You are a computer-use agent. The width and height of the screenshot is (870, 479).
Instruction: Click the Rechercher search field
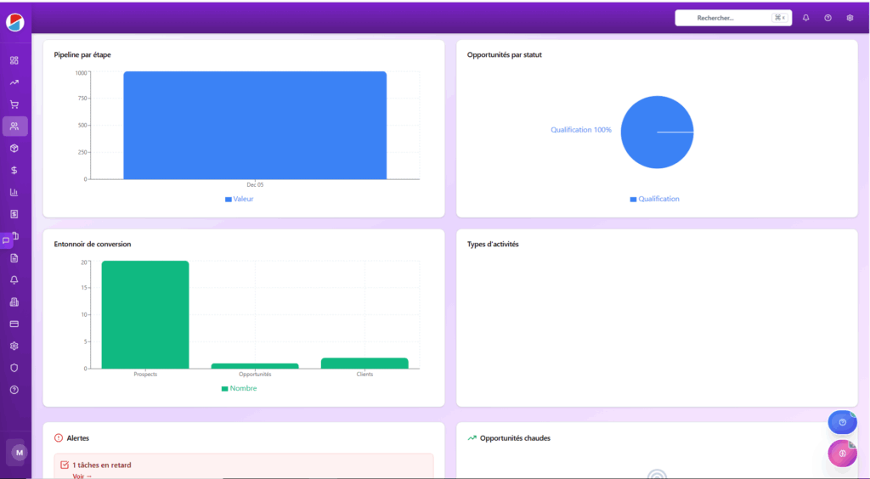point(722,18)
